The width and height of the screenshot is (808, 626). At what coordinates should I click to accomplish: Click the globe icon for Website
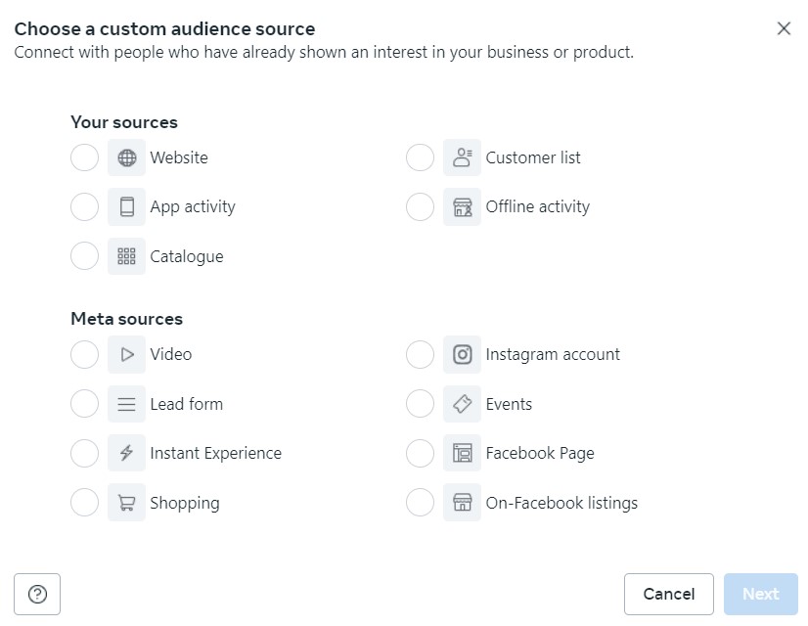(x=127, y=157)
